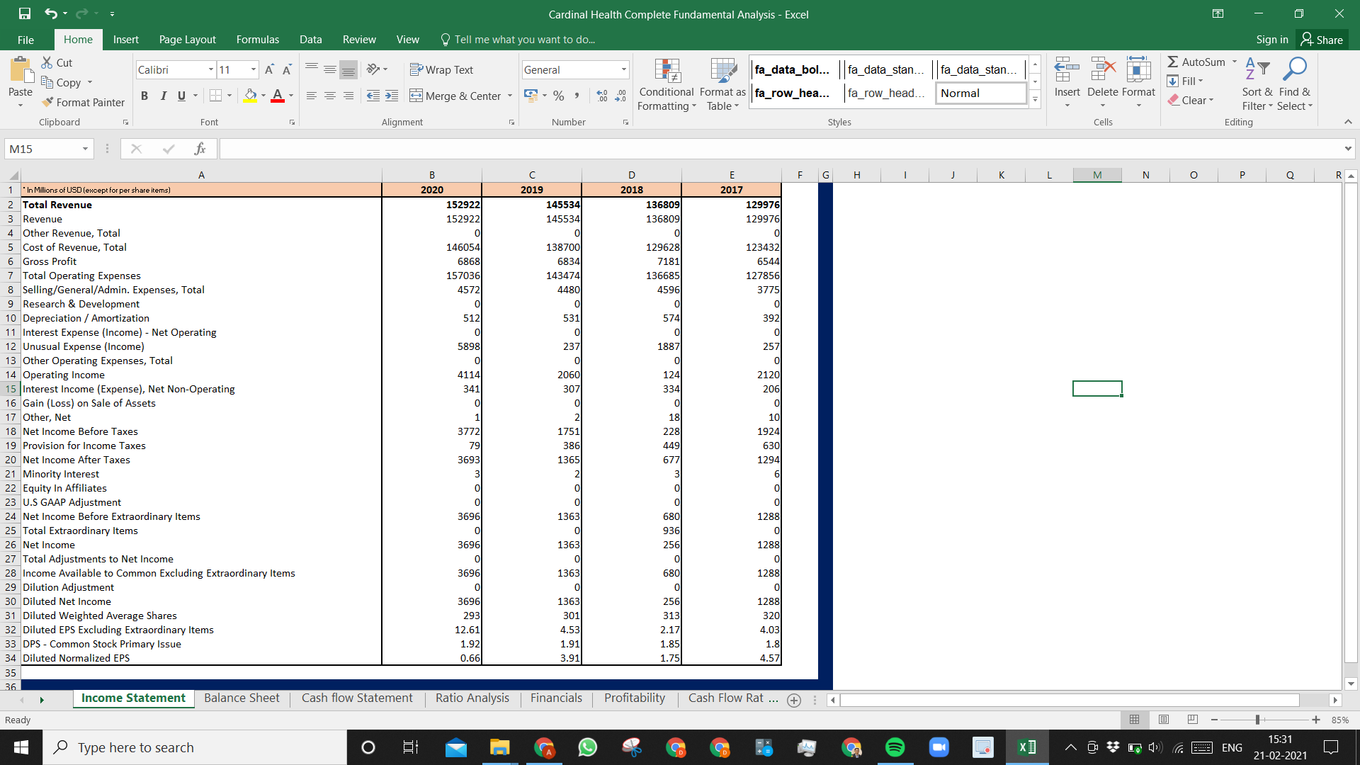
Task: Open the General number format dropdown
Action: [624, 69]
